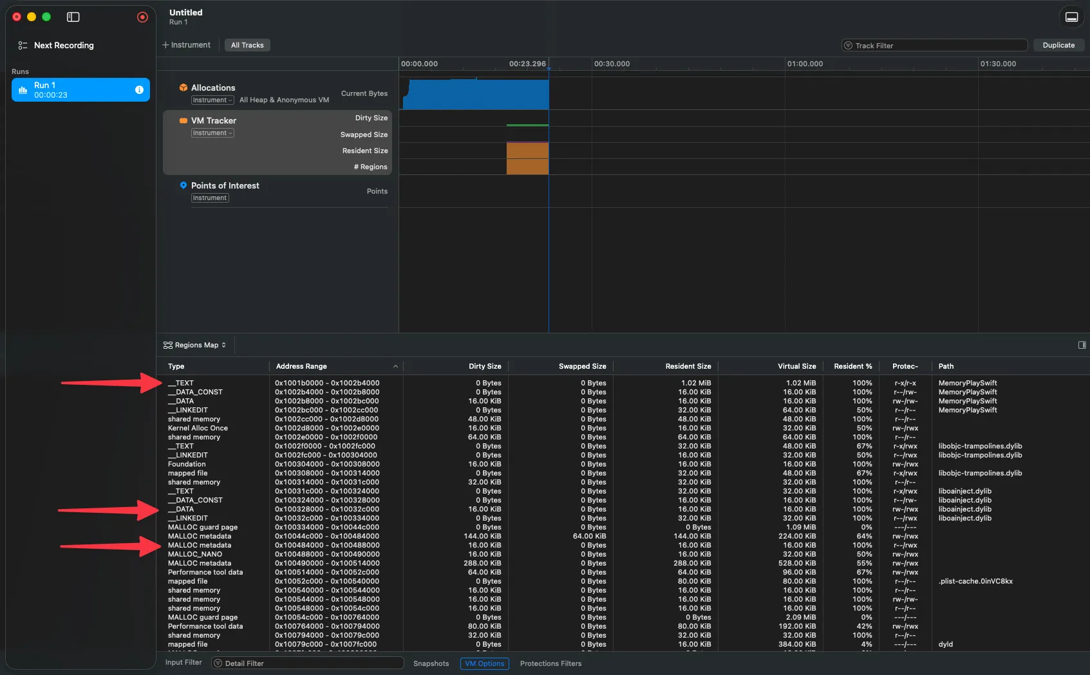Open the Instrument dropdown under VM Tracker
Viewport: 1090px width, 675px height.
[212, 133]
